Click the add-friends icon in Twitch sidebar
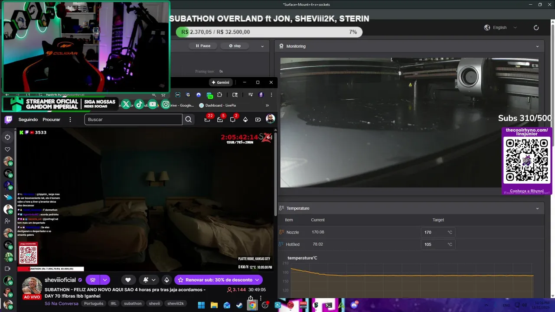The image size is (555, 312). click(7, 221)
